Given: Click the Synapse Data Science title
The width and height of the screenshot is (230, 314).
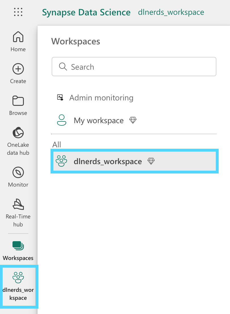Looking at the screenshot, I should pyautogui.click(x=86, y=13).
